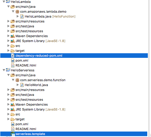Click the com.serverless.demo.function package icon
The width and height of the screenshot is (151, 137).
point(17,80)
